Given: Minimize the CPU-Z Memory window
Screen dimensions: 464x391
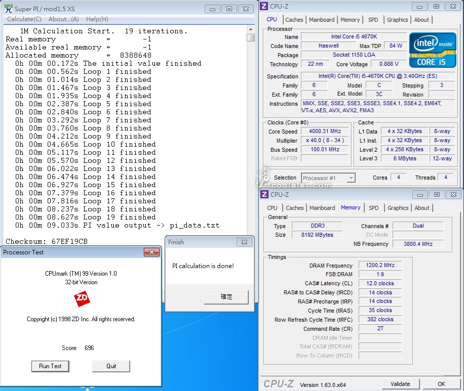Looking at the screenshot, I should tap(420, 194).
